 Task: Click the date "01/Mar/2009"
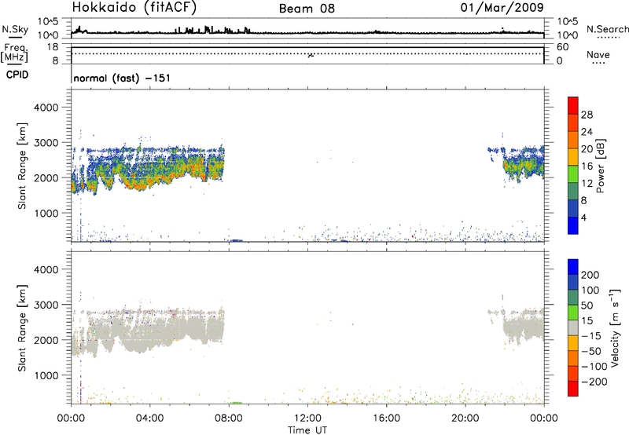click(x=502, y=7)
